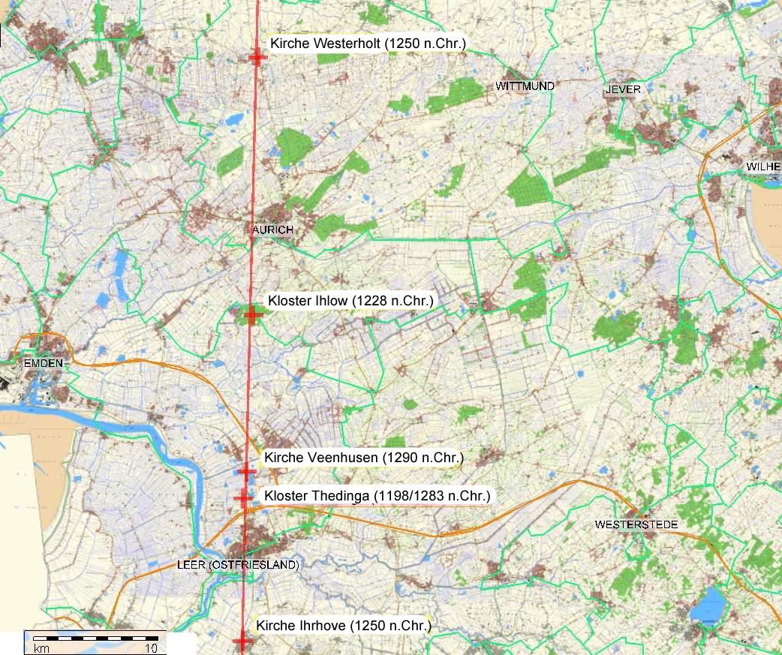Click the red cross marker at Kloster Thedinga
The width and height of the screenshot is (782, 655).
pos(243,497)
